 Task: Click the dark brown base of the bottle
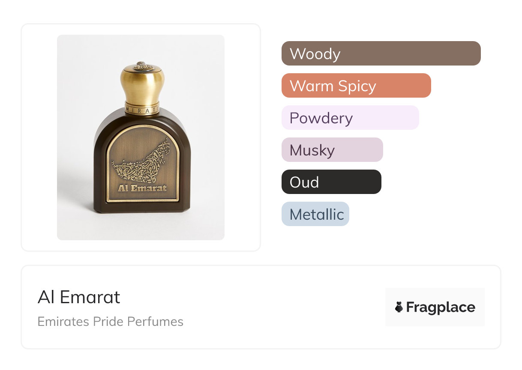coord(142,208)
